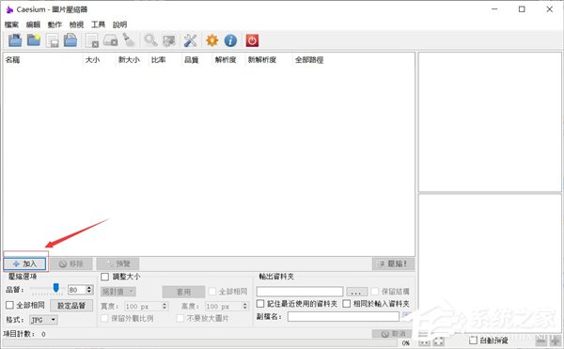Click the orange gear update icon
This screenshot has width=564, height=349.
[211, 40]
